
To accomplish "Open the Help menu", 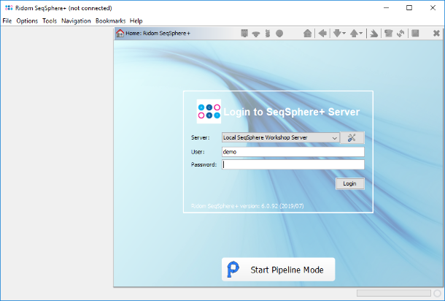I will point(136,20).
